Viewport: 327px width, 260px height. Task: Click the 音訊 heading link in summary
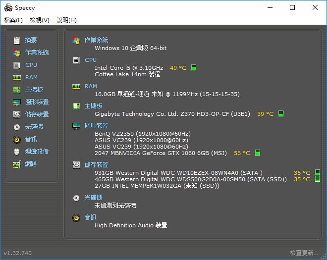[x=90, y=218]
